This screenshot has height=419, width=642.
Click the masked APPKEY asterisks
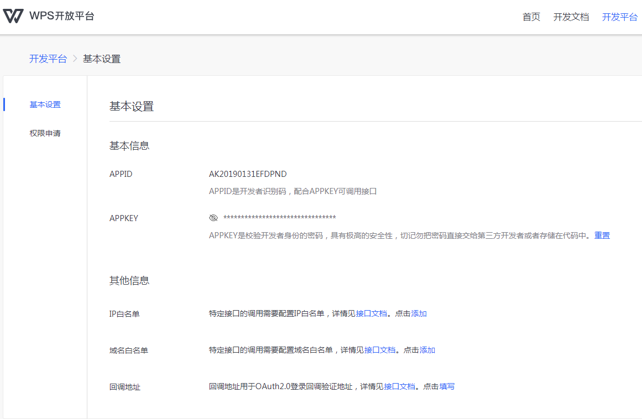click(279, 218)
